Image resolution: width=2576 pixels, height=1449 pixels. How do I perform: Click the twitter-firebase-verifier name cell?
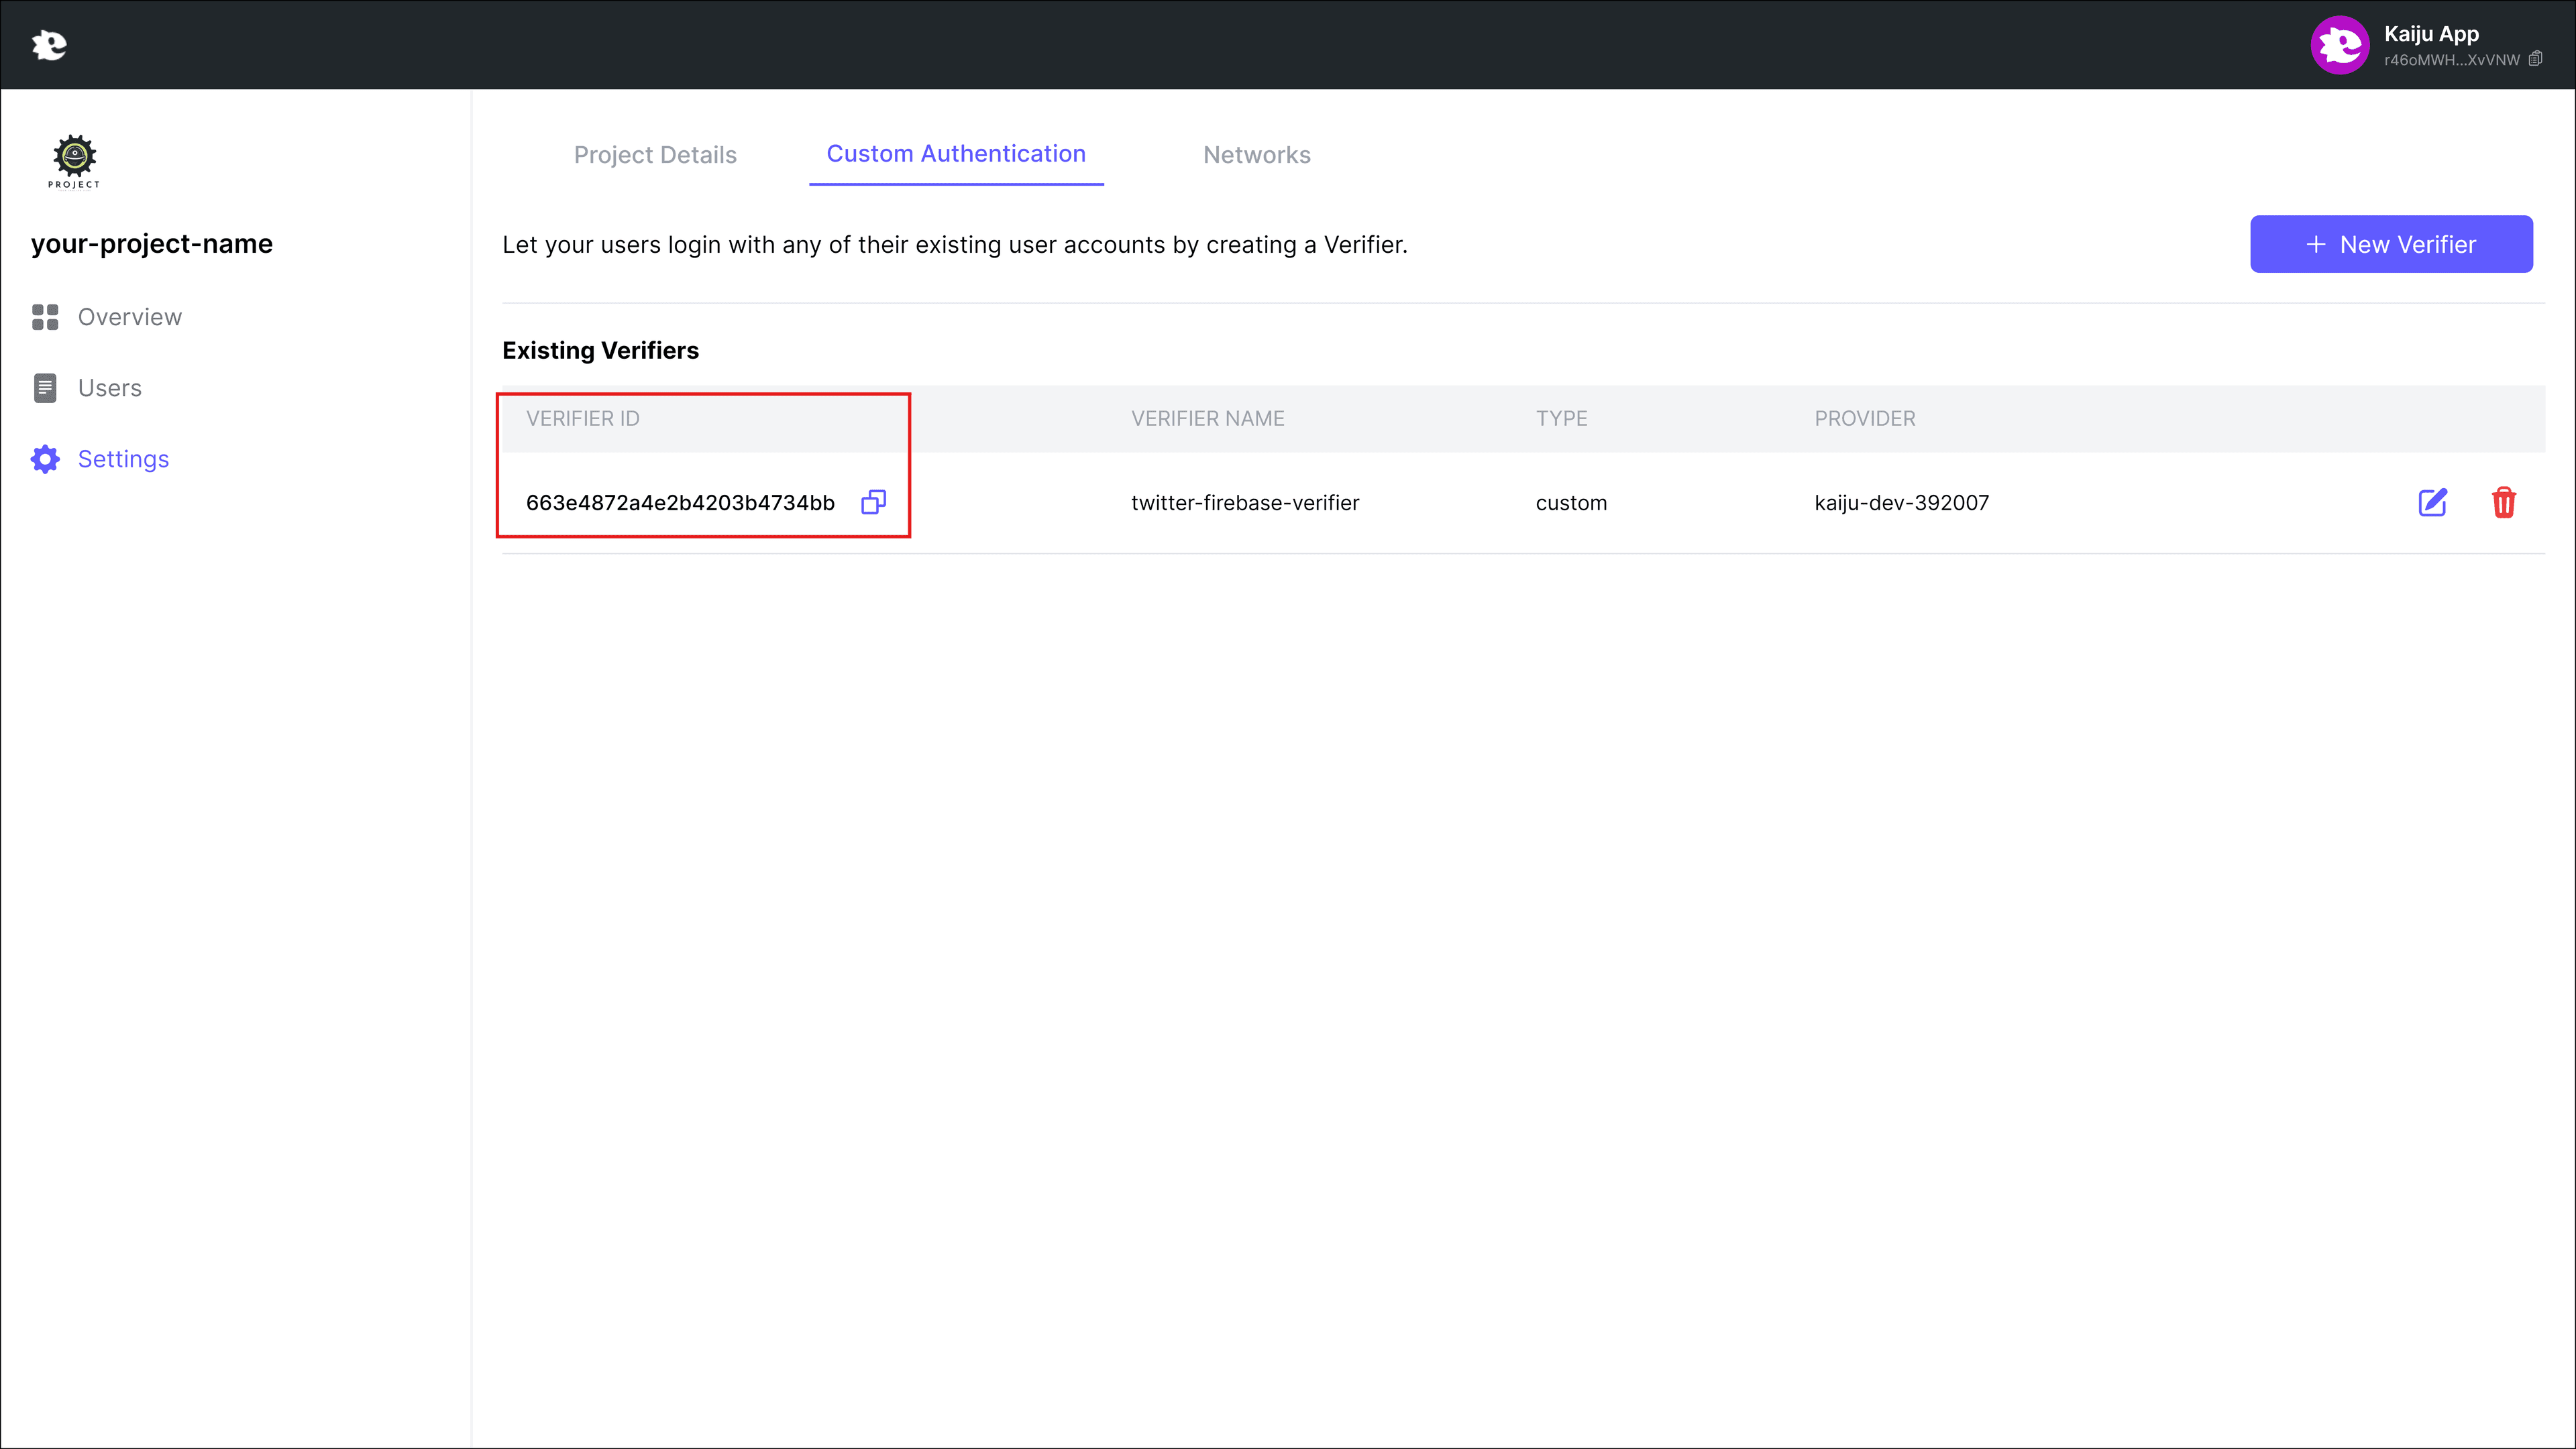[1245, 503]
